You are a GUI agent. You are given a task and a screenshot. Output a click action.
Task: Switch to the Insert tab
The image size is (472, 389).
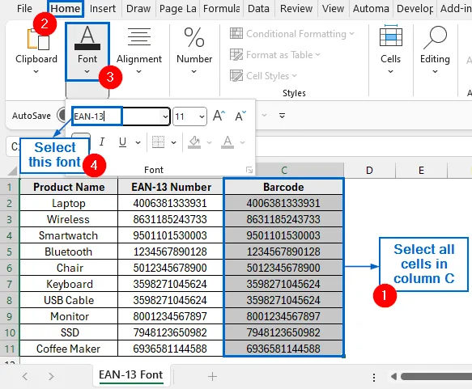click(x=103, y=8)
